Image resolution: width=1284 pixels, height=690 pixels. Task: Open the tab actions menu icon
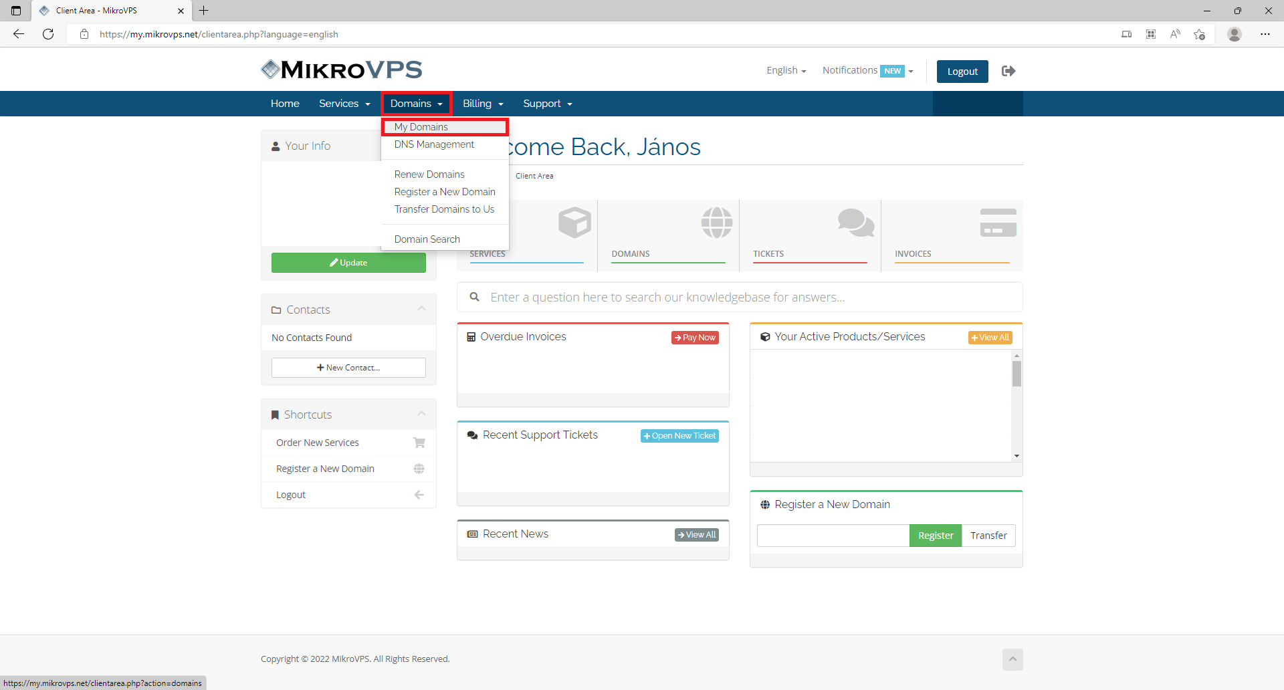pos(16,11)
